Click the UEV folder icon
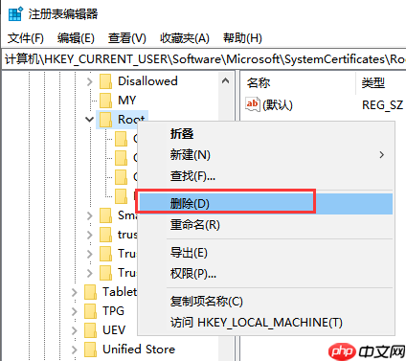Viewport: 406px width, 361px height. tap(90, 330)
